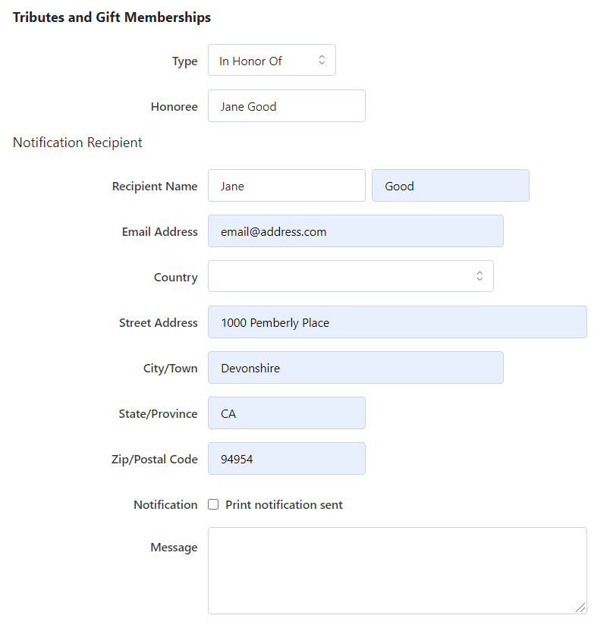The width and height of the screenshot is (613, 634).
Task: Click the Country label
Action: [175, 278]
